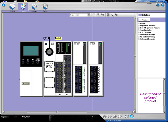Viewport: 168px width, 122px height.
Task: Click the four-arrow navigation pad icon
Action: pyautogui.click(x=127, y=116)
